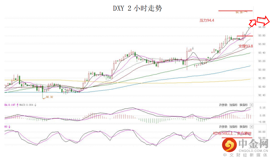Viewport: 273px width, 161px height.
Task: Click the 压力94.4 resistance annotation
Action: coord(207,21)
